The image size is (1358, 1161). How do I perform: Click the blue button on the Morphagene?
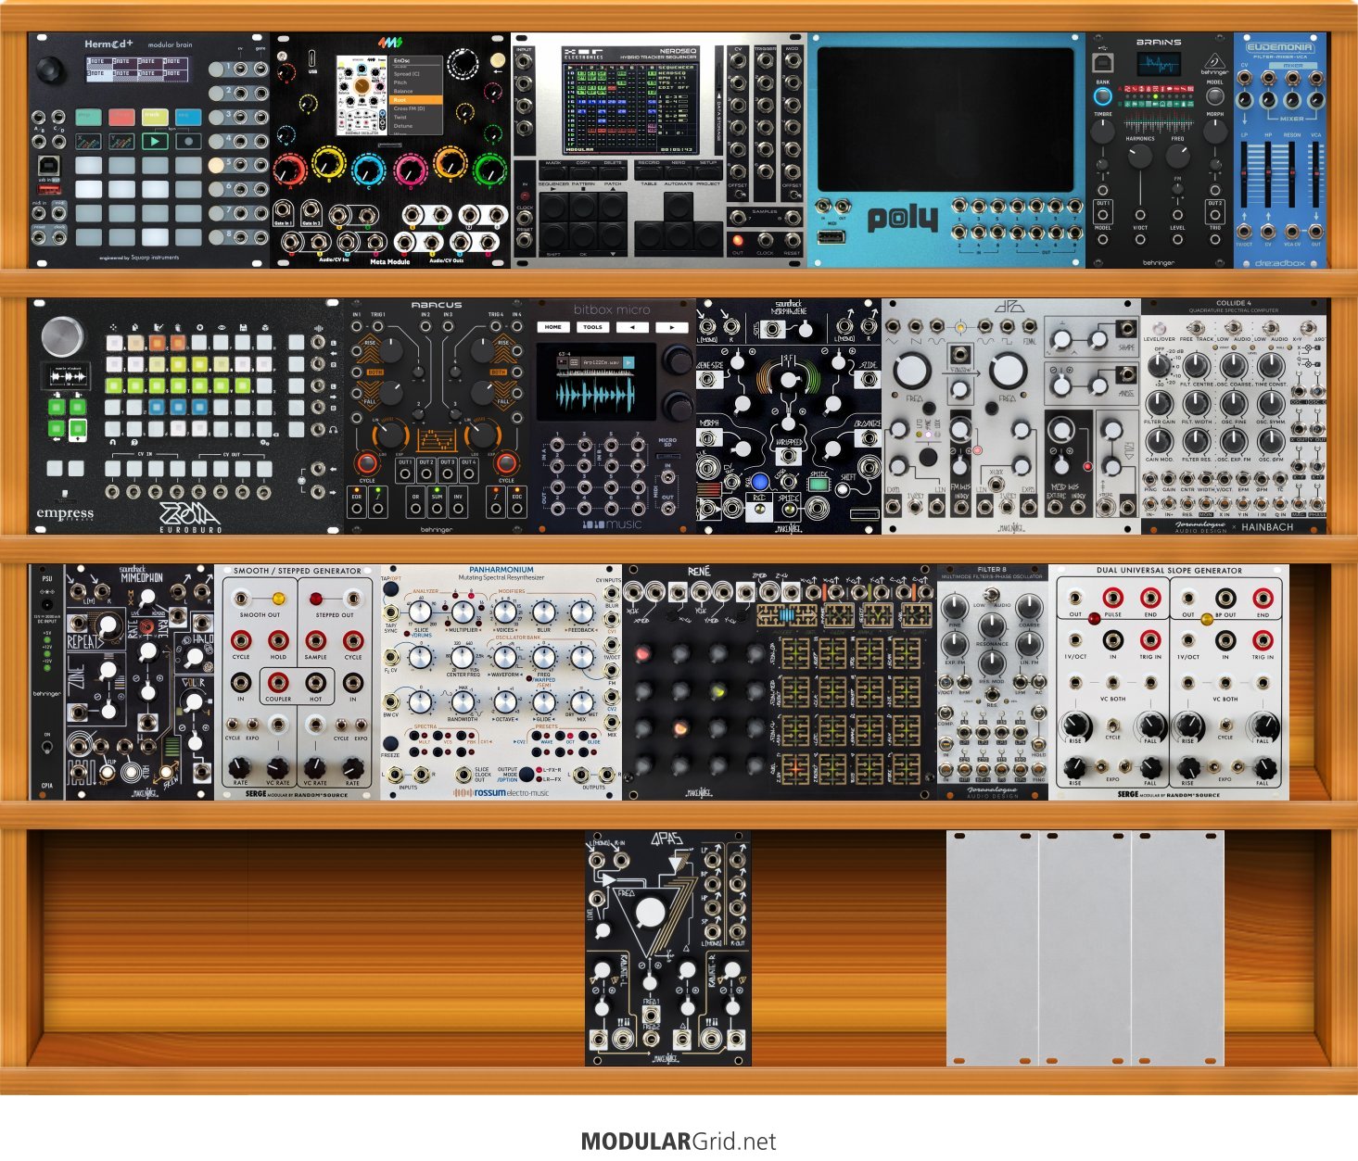coord(761,482)
